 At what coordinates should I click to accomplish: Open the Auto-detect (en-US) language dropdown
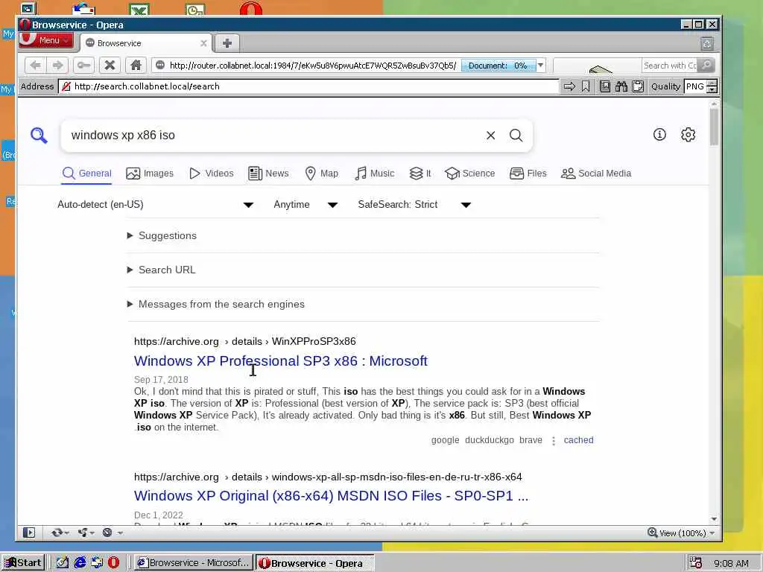(x=155, y=204)
